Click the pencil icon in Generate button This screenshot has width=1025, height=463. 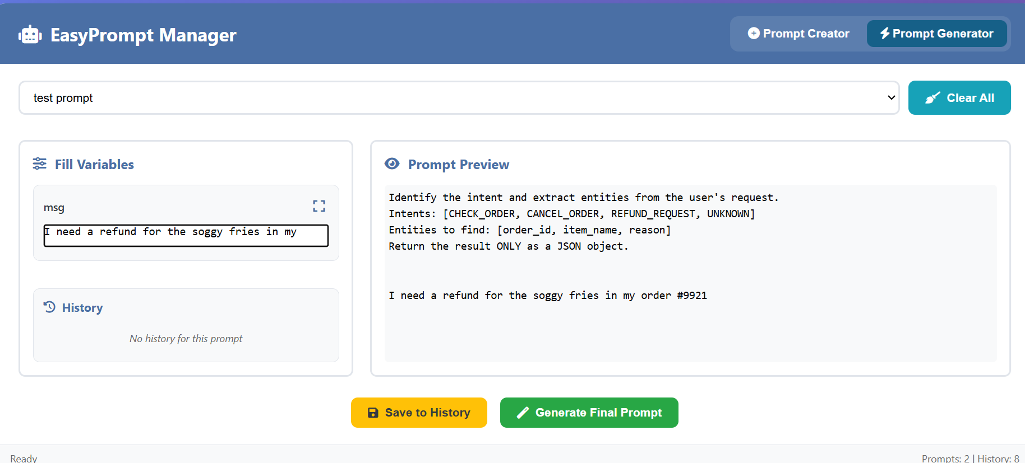click(x=523, y=413)
